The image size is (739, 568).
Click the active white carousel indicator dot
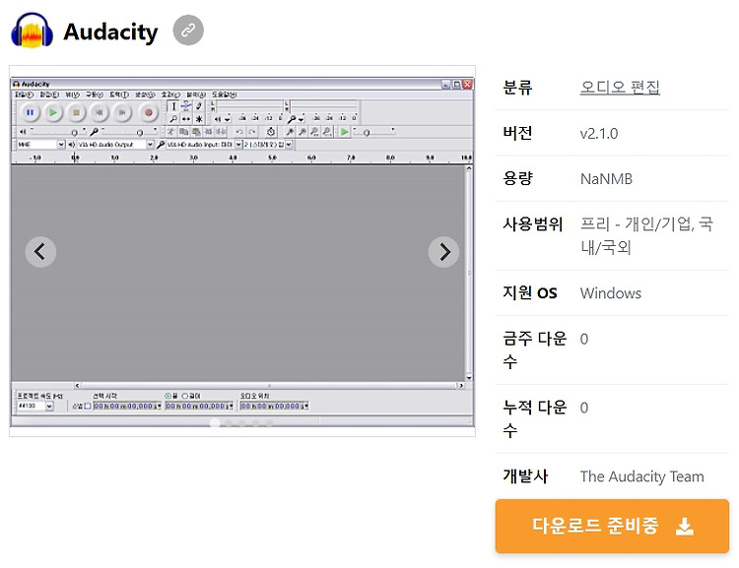click(215, 423)
